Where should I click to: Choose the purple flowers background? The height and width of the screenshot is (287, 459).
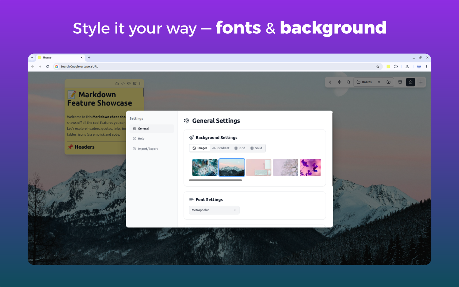point(310,168)
